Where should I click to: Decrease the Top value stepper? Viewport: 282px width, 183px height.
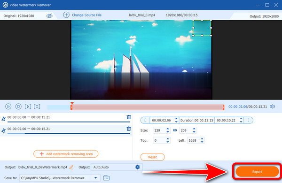coord(168,142)
